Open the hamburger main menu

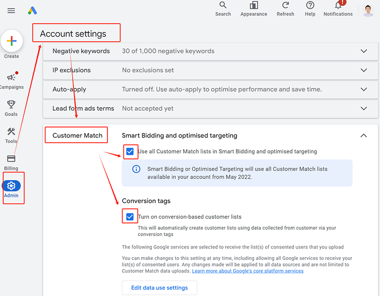coord(11,10)
